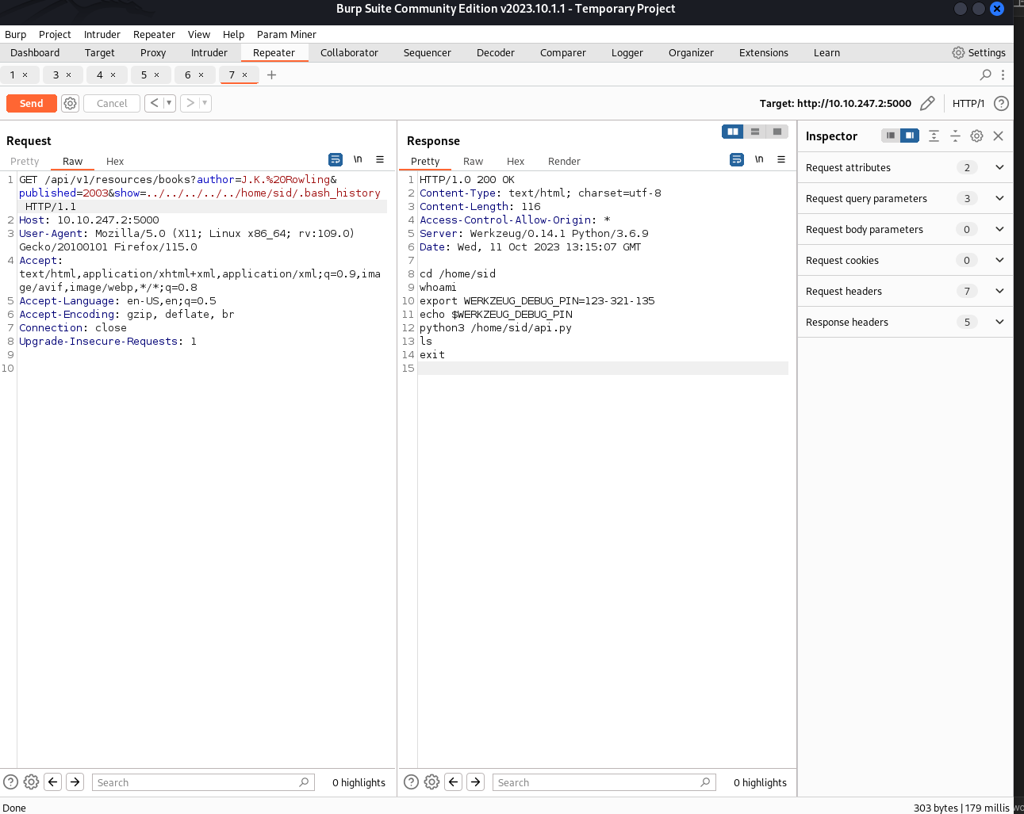Switch request view to Pretty
This screenshot has height=814, width=1024.
click(25, 161)
